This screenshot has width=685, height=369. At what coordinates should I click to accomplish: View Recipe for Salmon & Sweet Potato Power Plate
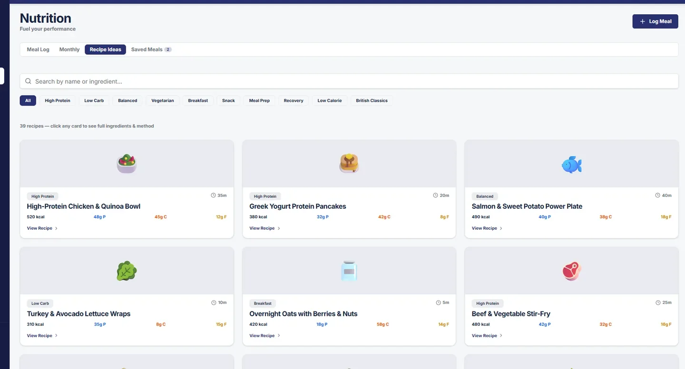pyautogui.click(x=487, y=228)
